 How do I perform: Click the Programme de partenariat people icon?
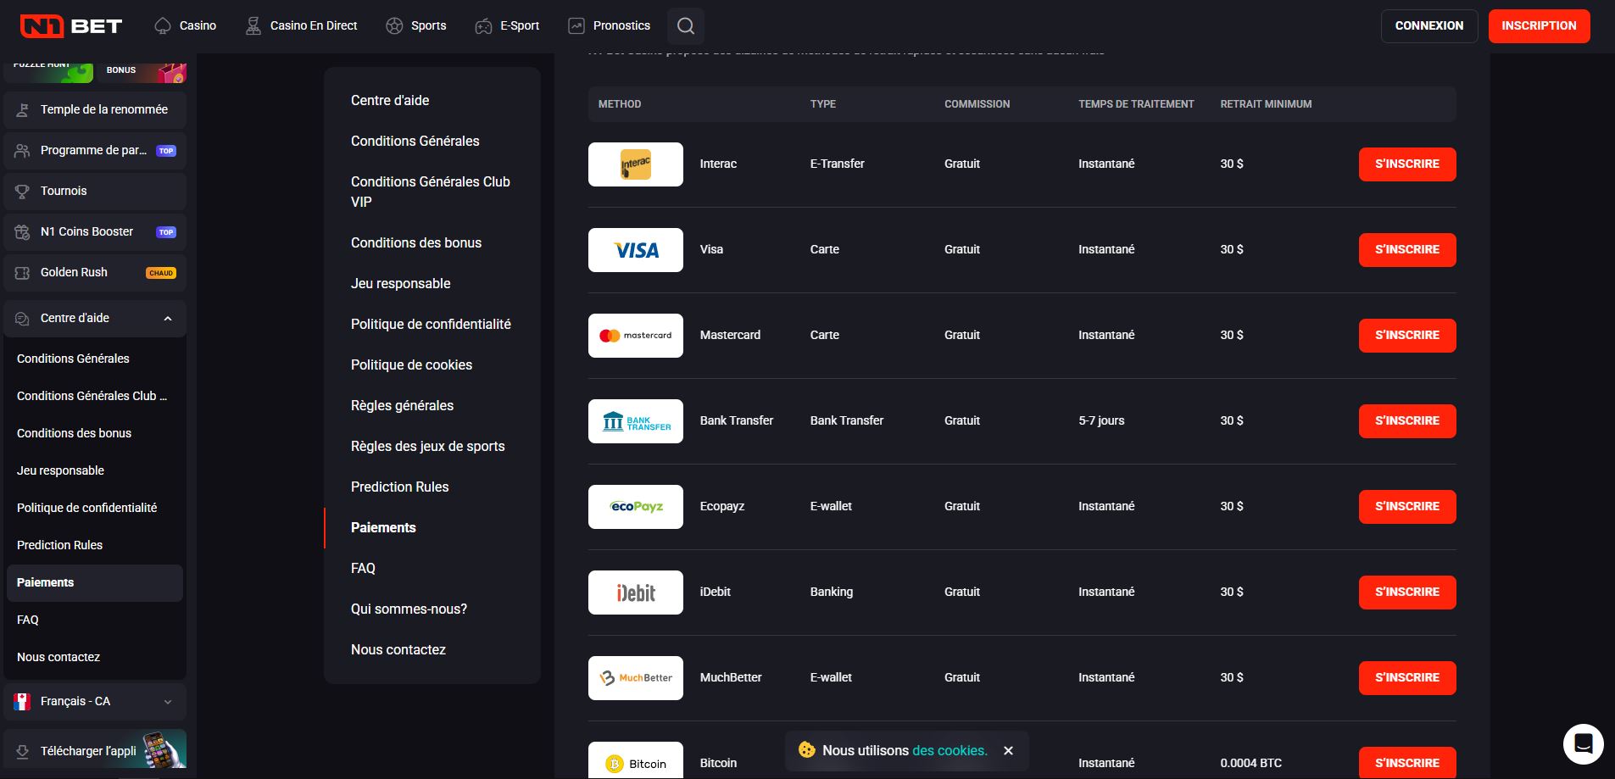coord(23,151)
